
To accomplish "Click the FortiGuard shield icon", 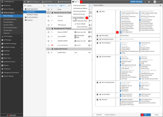I will tap(2, 69).
